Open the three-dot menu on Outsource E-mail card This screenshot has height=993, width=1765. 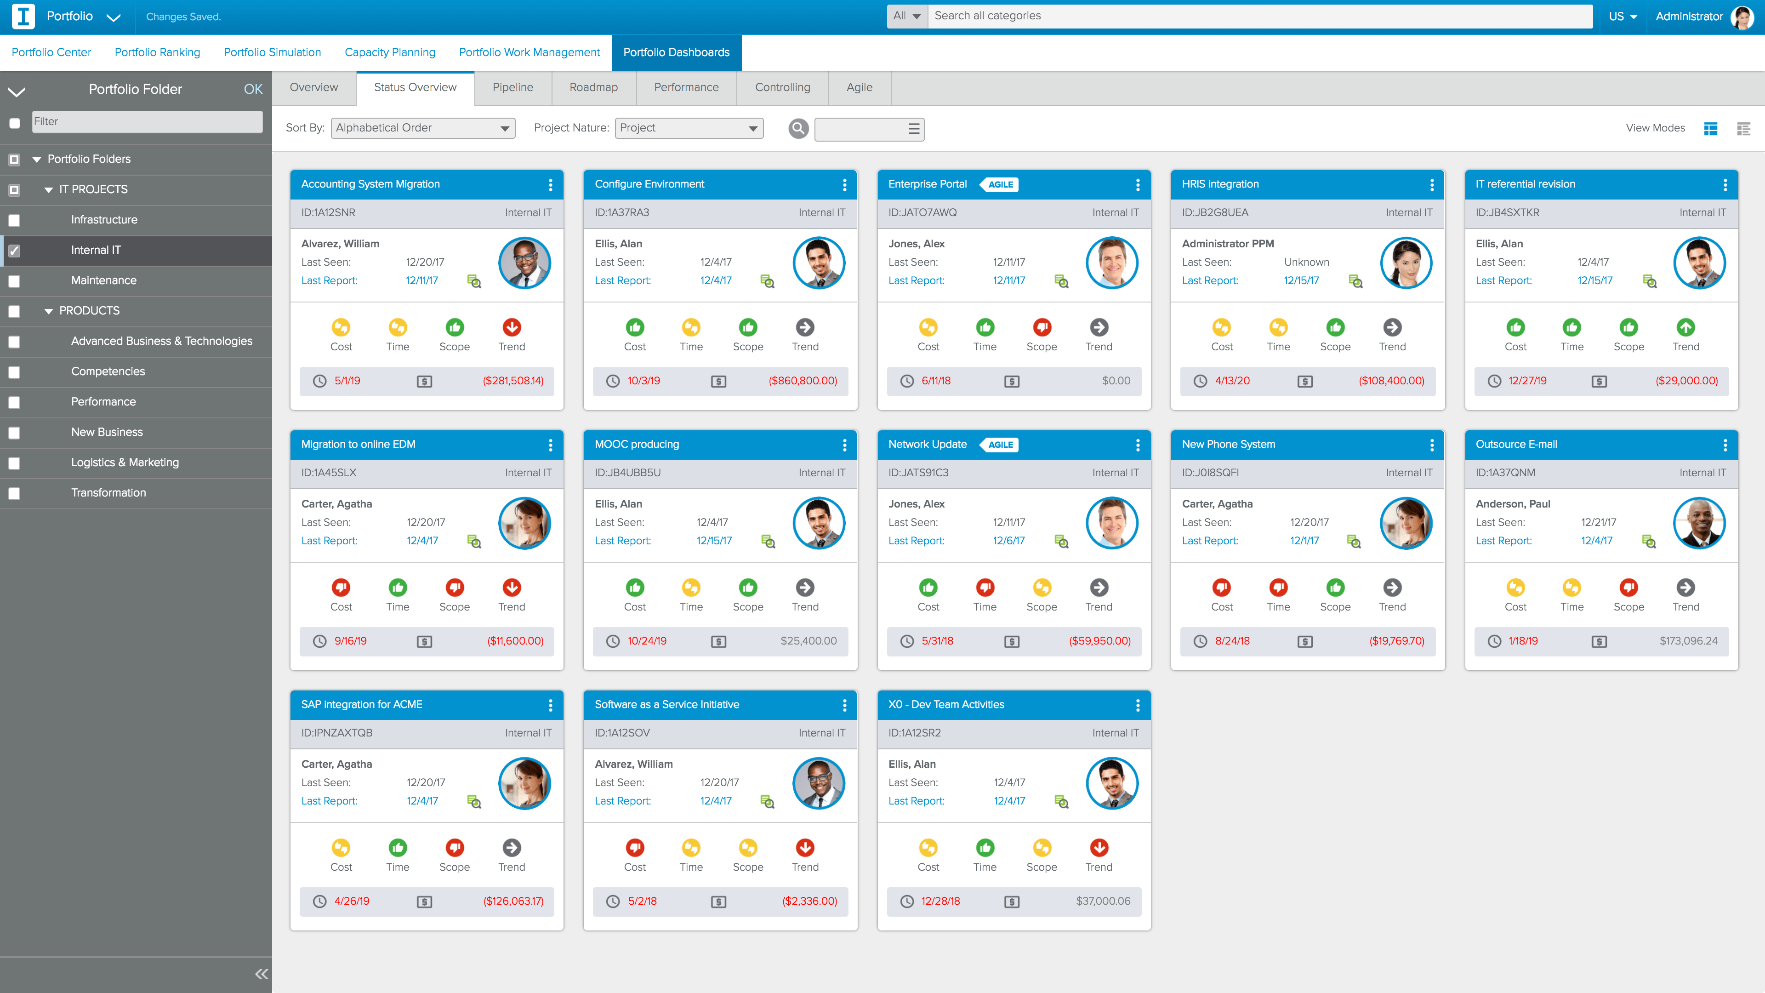[x=1725, y=445]
